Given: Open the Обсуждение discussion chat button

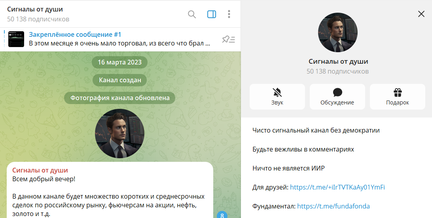Looking at the screenshot, I should (337, 97).
